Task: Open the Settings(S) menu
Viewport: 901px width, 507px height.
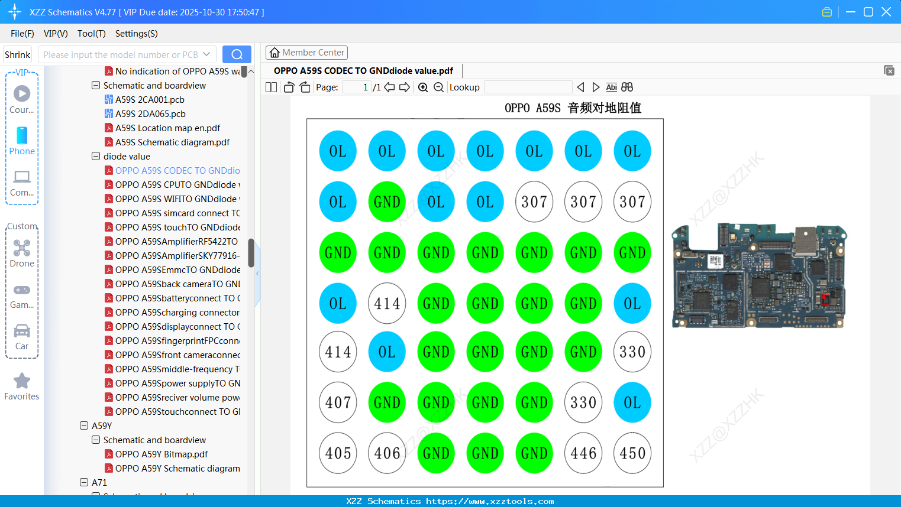Action: click(137, 34)
